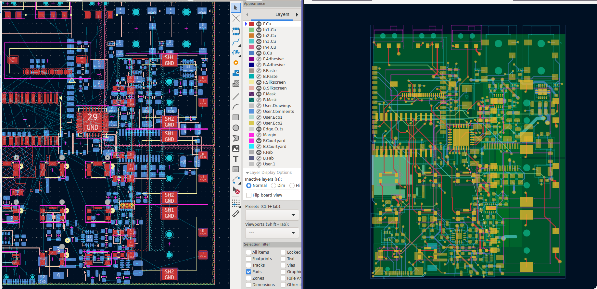Pick the Add Image tool
This screenshot has height=289, width=597.
[236, 149]
